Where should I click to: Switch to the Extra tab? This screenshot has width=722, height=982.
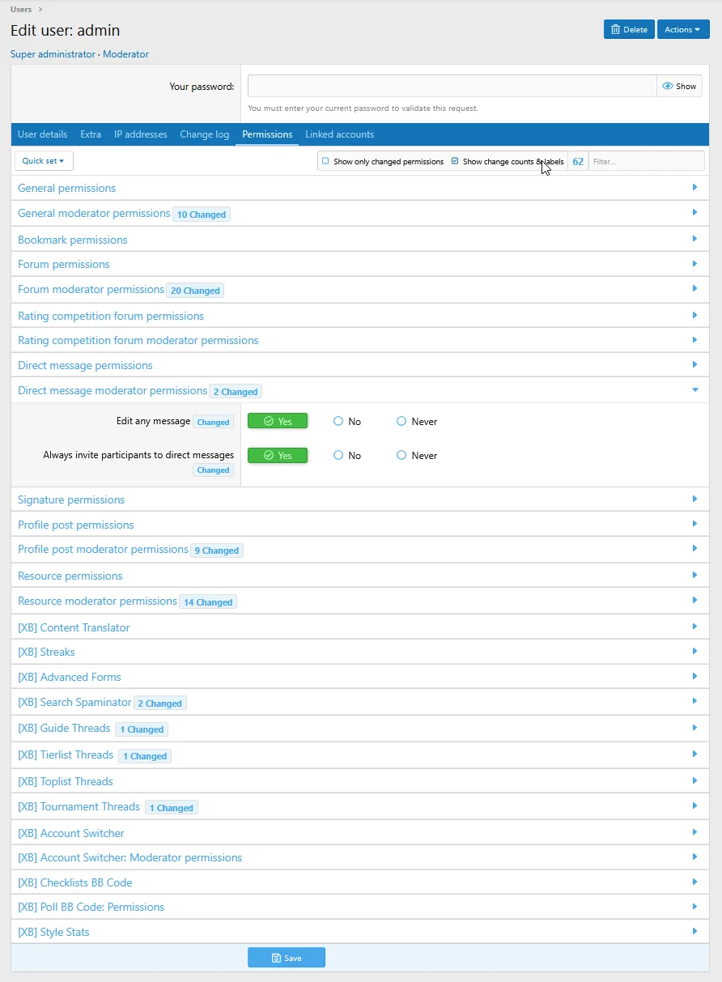click(x=91, y=134)
